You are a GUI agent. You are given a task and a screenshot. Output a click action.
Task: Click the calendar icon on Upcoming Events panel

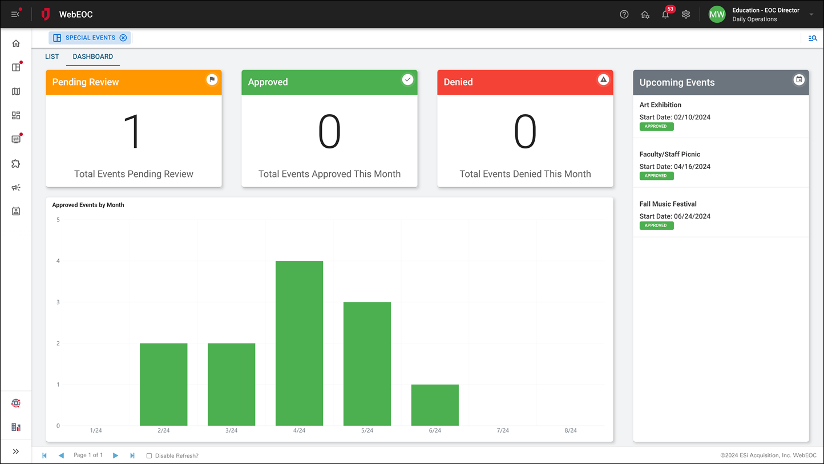pos(799,80)
